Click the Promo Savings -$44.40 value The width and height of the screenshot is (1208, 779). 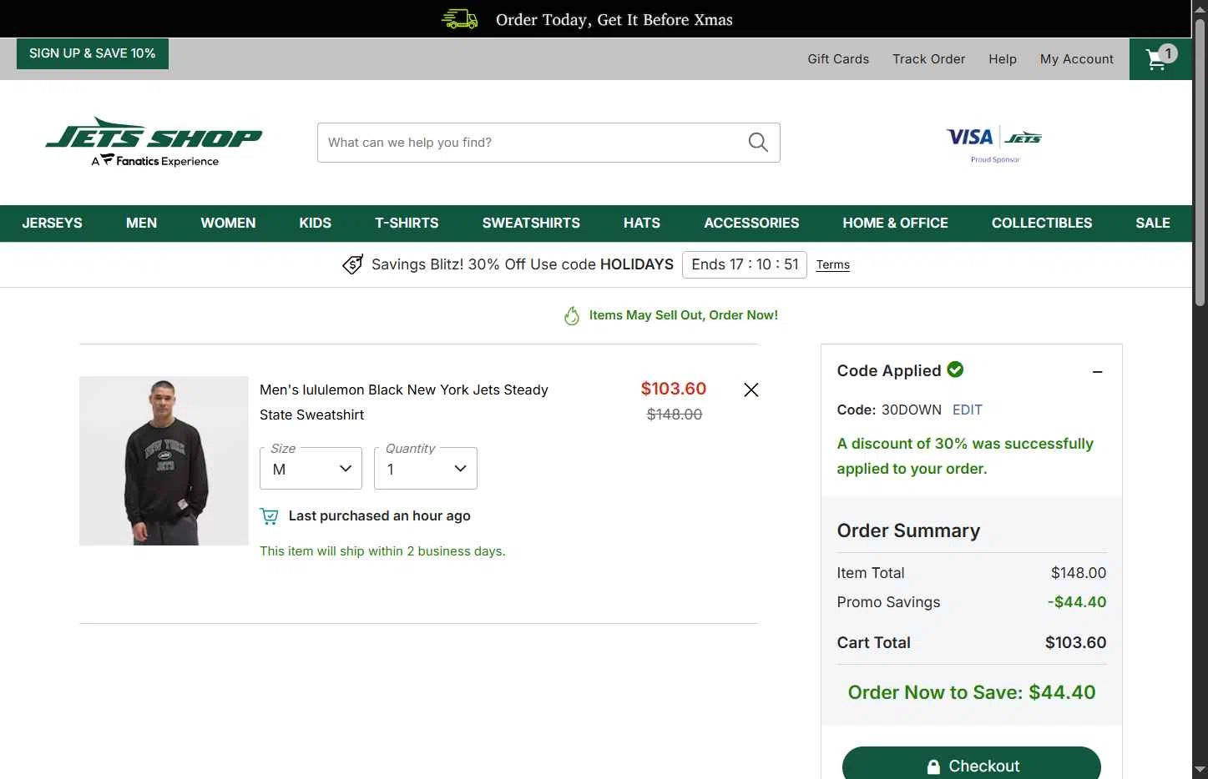point(1077,602)
